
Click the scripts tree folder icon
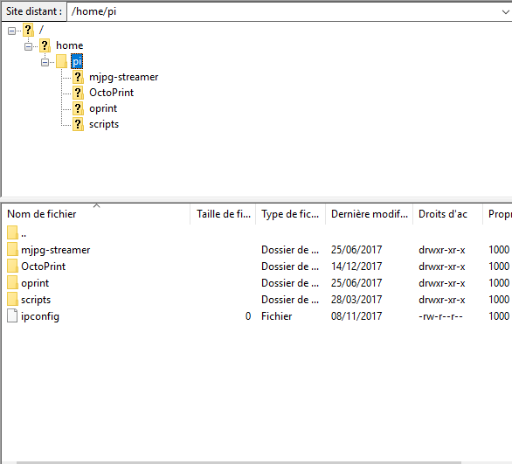78,124
